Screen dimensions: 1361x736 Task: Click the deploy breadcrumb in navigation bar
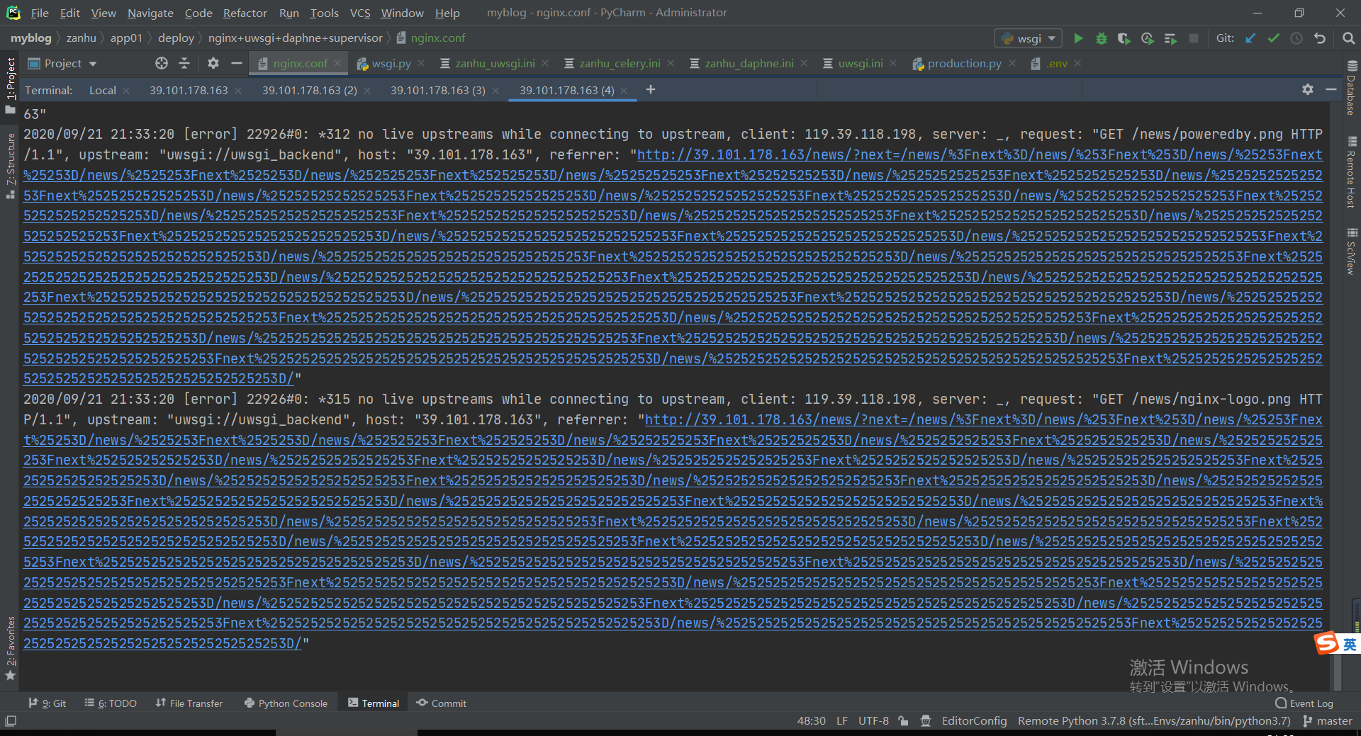pos(176,38)
